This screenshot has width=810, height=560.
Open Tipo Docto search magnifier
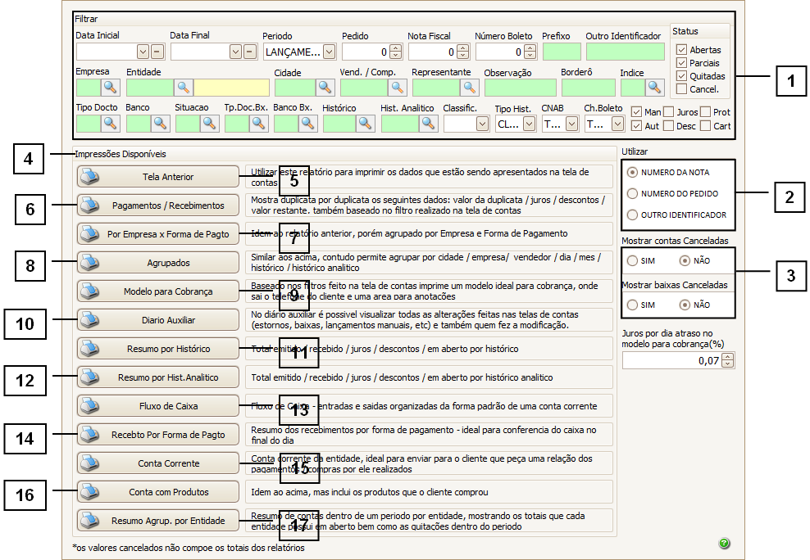(111, 123)
